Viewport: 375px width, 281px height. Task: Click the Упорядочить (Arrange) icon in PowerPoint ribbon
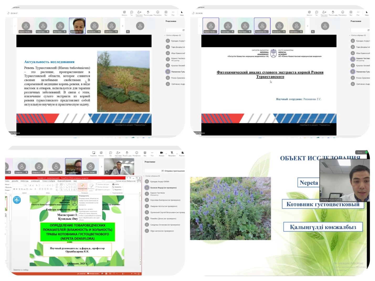tap(82, 186)
